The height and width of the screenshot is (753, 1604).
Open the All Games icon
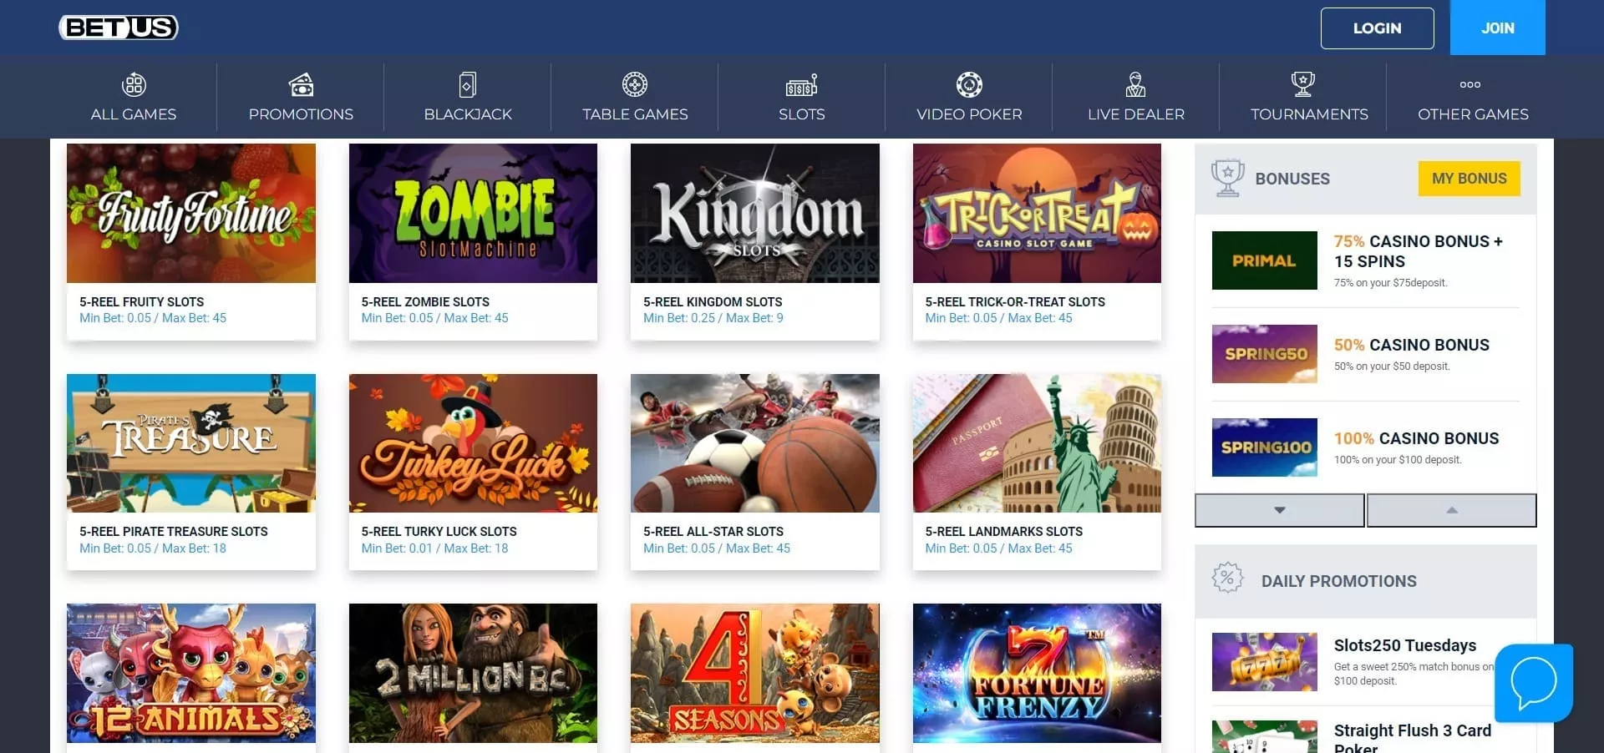[134, 85]
